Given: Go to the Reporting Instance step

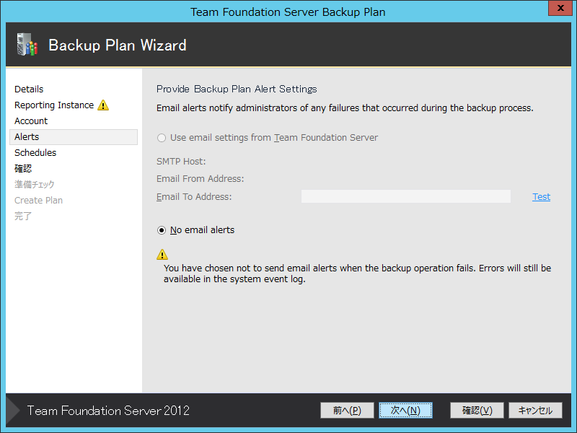Looking at the screenshot, I should click(x=54, y=105).
